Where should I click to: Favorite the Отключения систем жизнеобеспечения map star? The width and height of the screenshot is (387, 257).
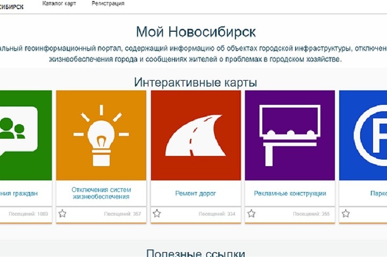coord(62,213)
